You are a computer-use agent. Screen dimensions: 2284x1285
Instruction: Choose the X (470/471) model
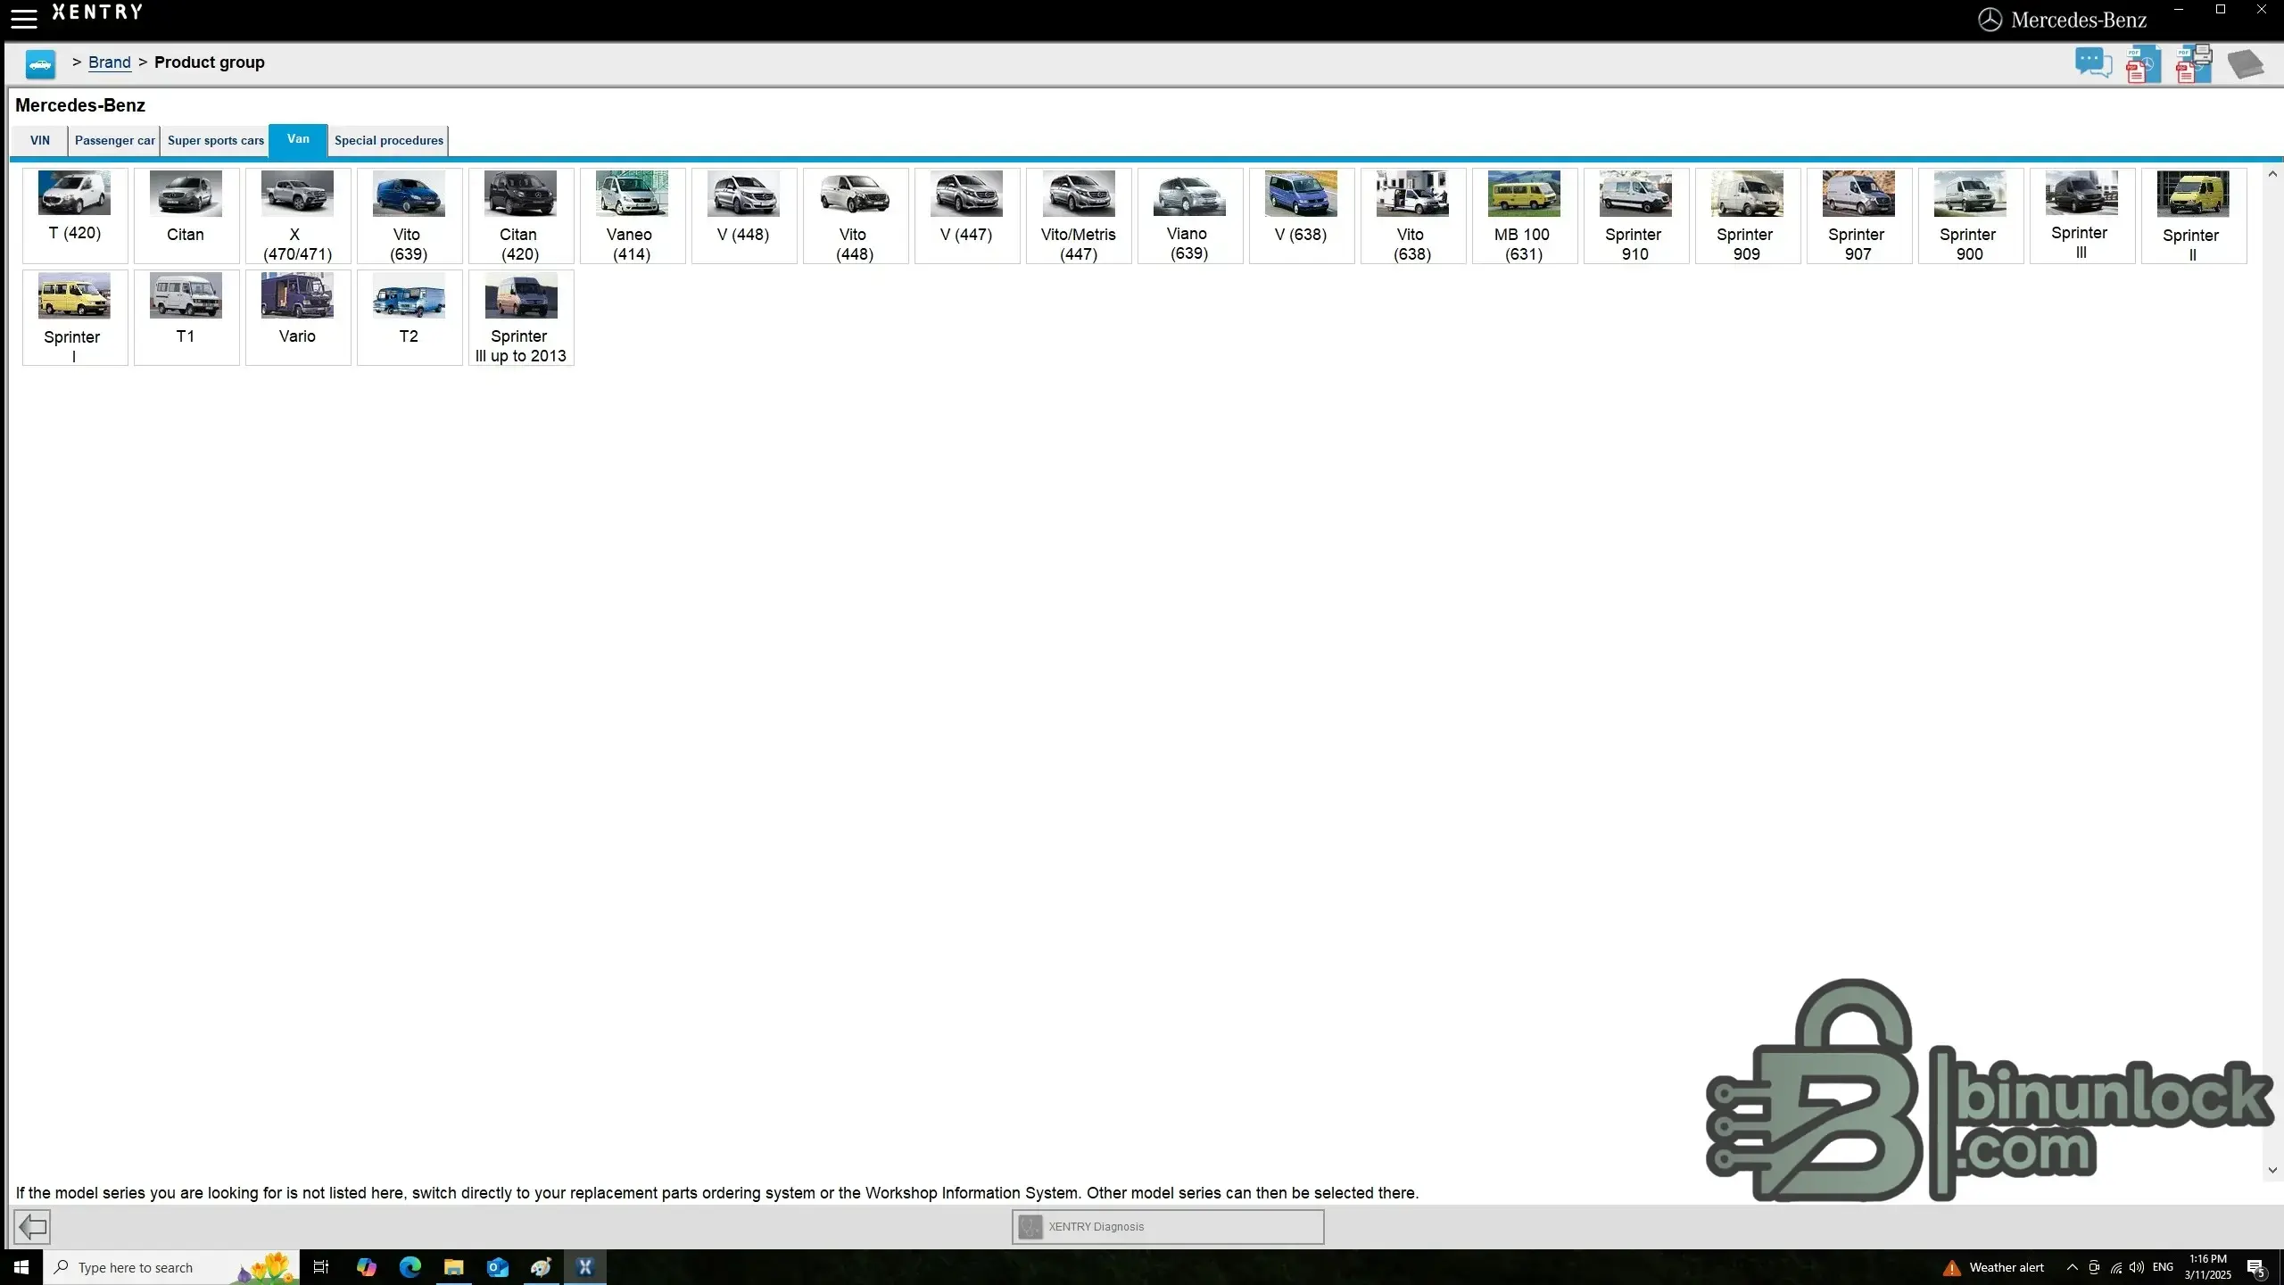point(298,216)
